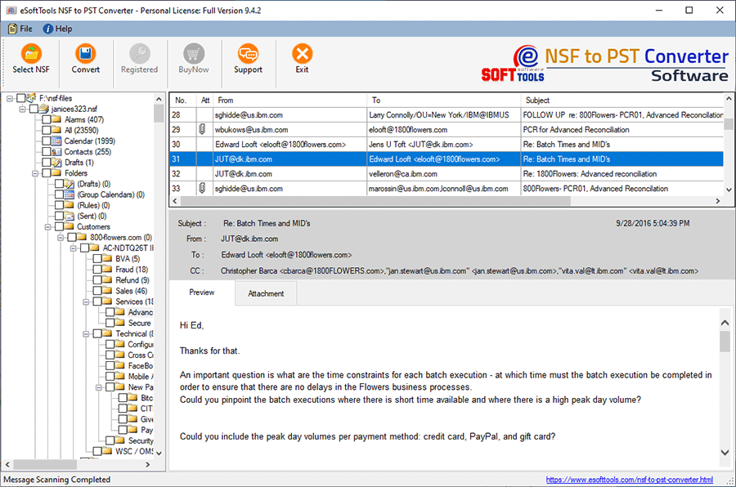Viewport: 736px width, 487px height.
Task: Click the paperclip attachment icon in row 33
Action: point(202,188)
